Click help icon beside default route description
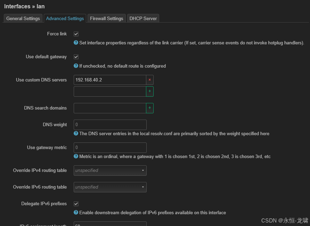The image size is (310, 226). click(x=76, y=66)
